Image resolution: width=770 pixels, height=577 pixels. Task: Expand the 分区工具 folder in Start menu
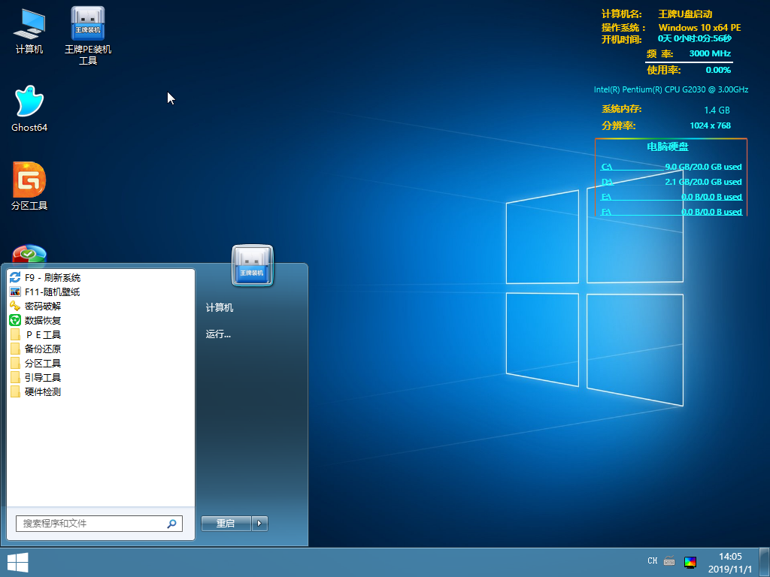pos(101,363)
